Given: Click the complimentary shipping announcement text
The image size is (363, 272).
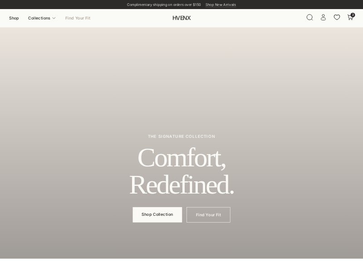Looking at the screenshot, I should [x=164, y=5].
